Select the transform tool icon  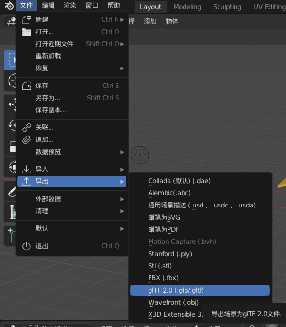(10, 167)
